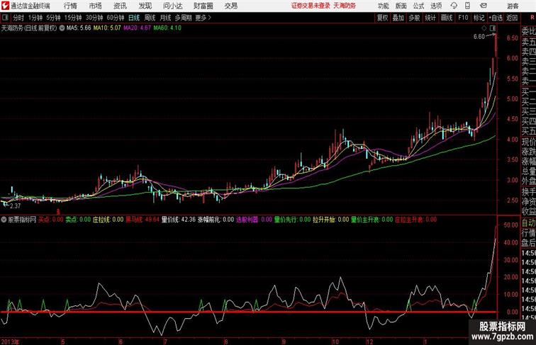Open the 问小达 menu
Viewport: 536px width, 345px height.
point(172,6)
